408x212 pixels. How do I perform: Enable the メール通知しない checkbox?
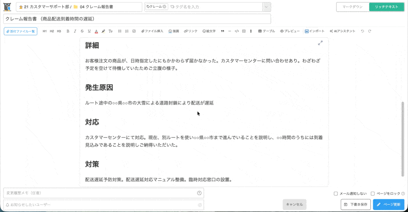click(336, 194)
